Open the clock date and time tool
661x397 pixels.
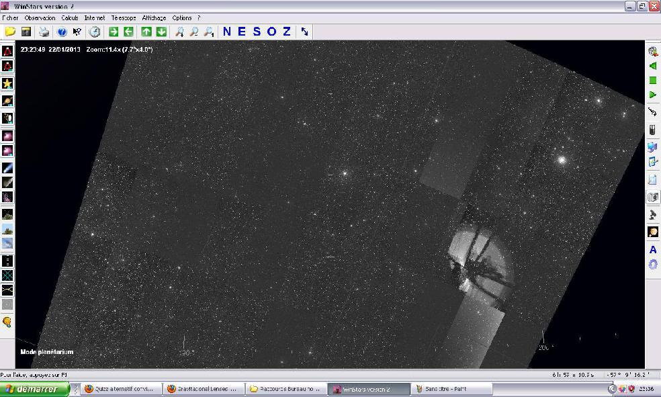[95, 32]
